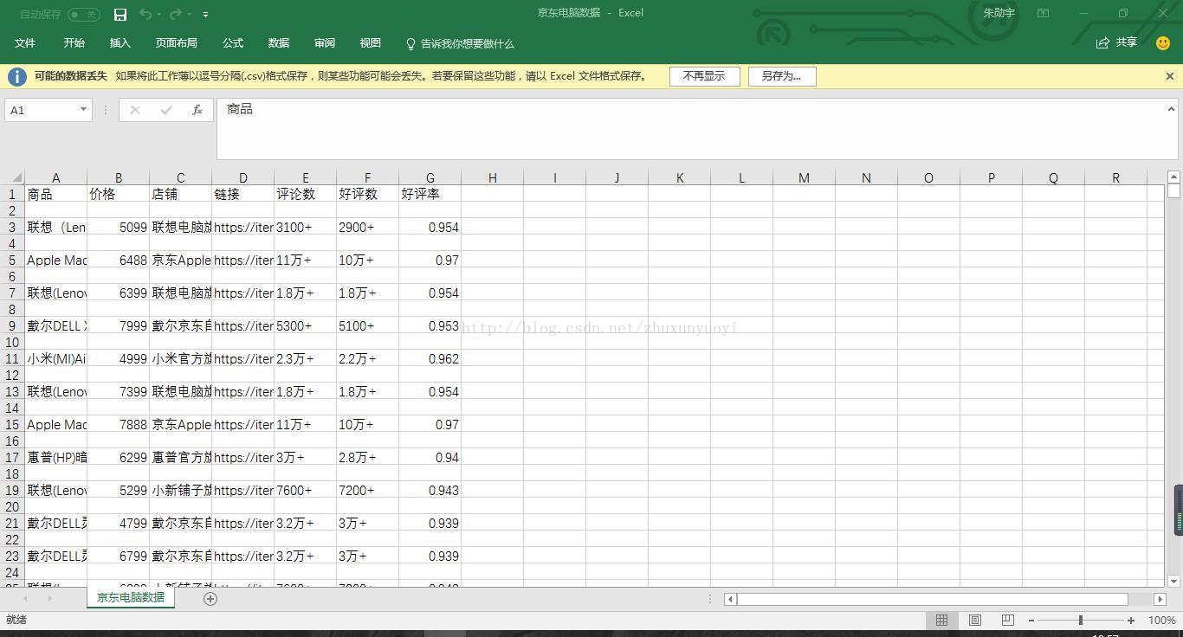
Task: Open the 公式 tab
Action: tap(233, 43)
